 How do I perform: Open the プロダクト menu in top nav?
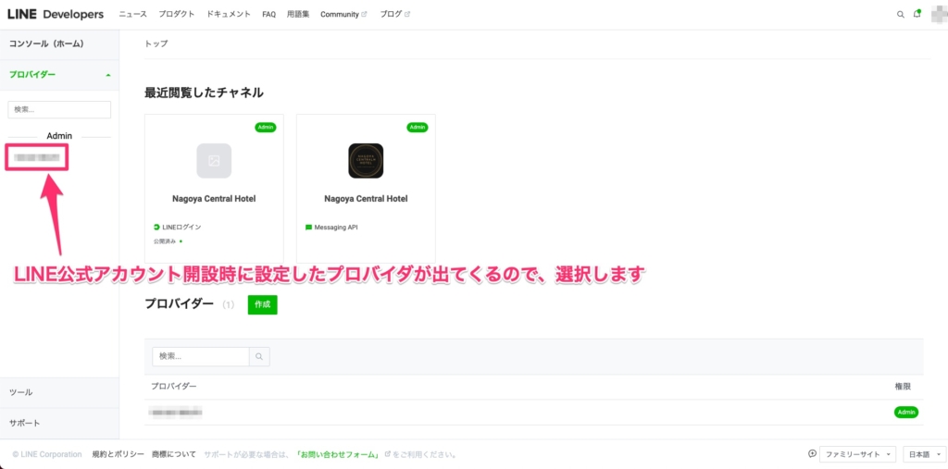tap(176, 15)
